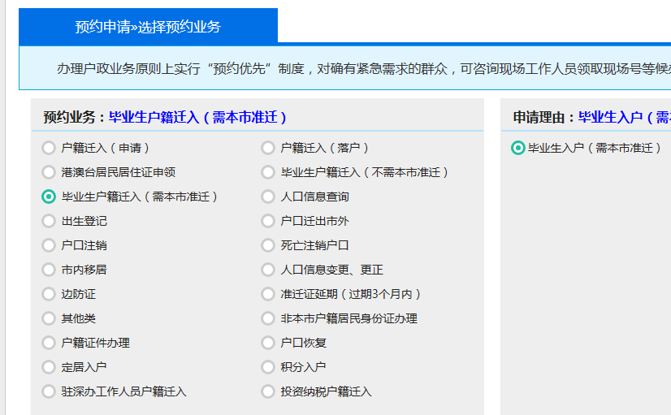Select 户口注销 radio button
This screenshot has height=415, width=671.
tap(49, 245)
